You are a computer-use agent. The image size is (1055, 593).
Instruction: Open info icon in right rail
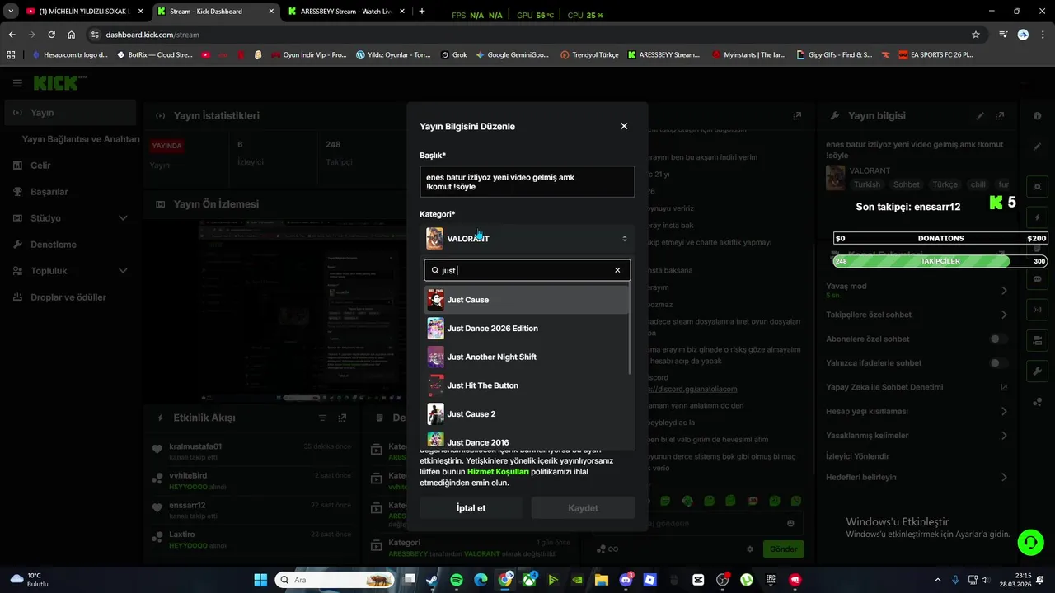[1037, 116]
